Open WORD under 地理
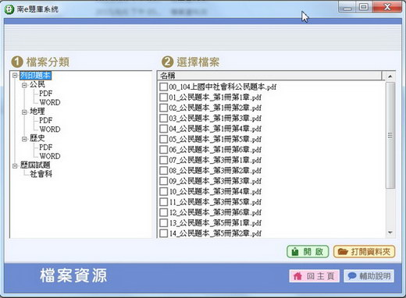The image size is (406, 298). tap(50, 129)
